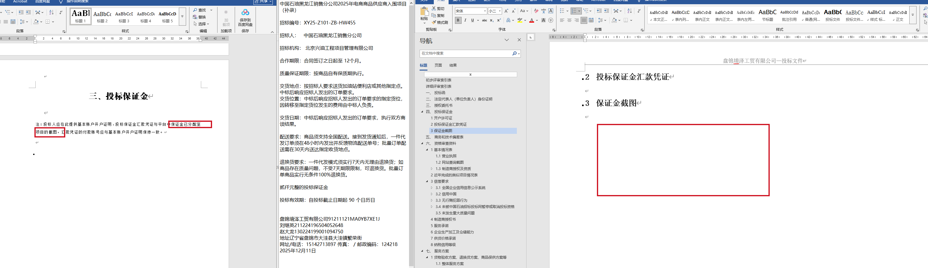The height and width of the screenshot is (268, 928).
Task: Open Text Effects (glowing blue A)
Action: [x=509, y=20]
